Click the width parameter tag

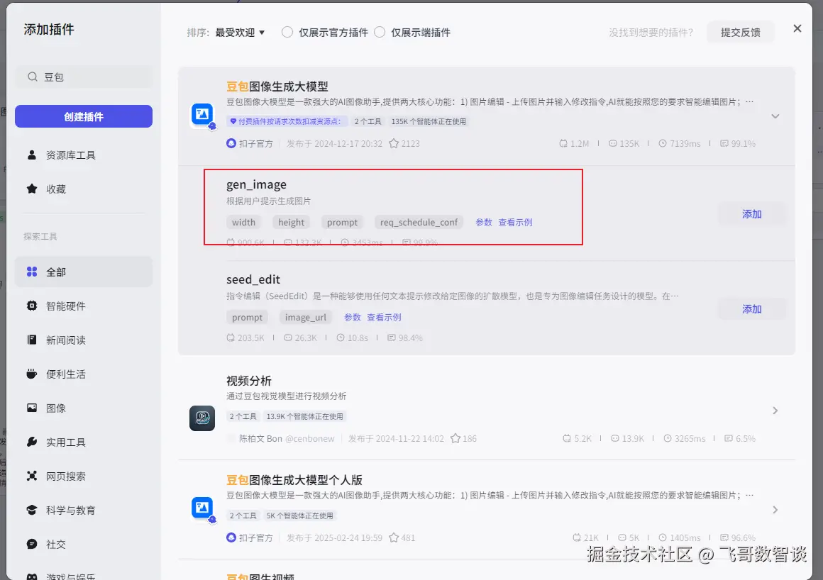(243, 223)
